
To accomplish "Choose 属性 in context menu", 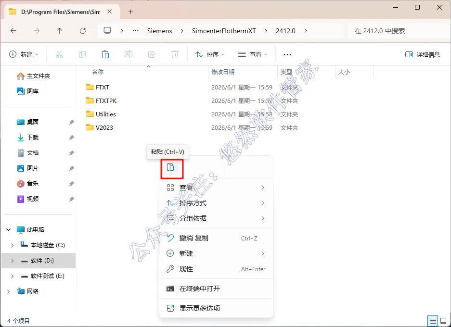I will point(216,269).
